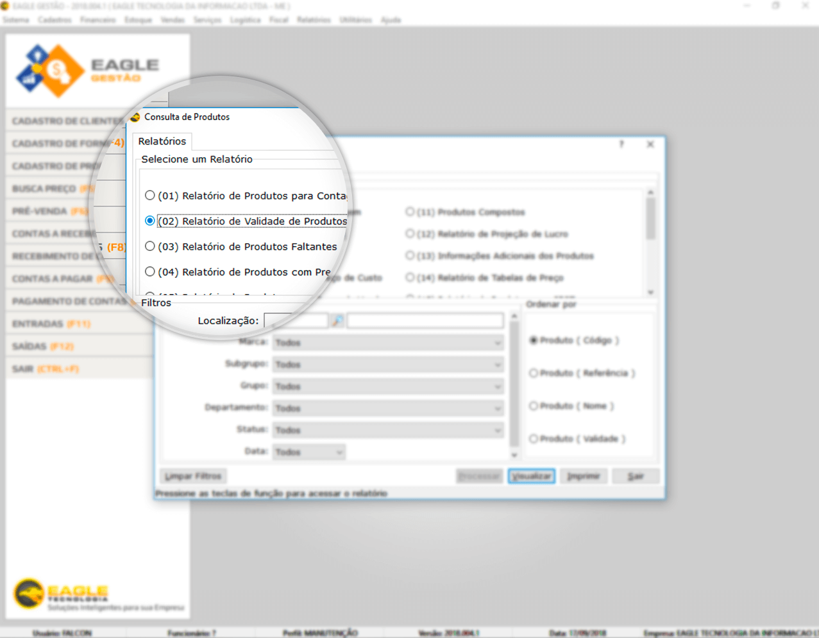Select (03) Relatório de Produtos Faltantes
The image size is (819, 638).
(241, 246)
